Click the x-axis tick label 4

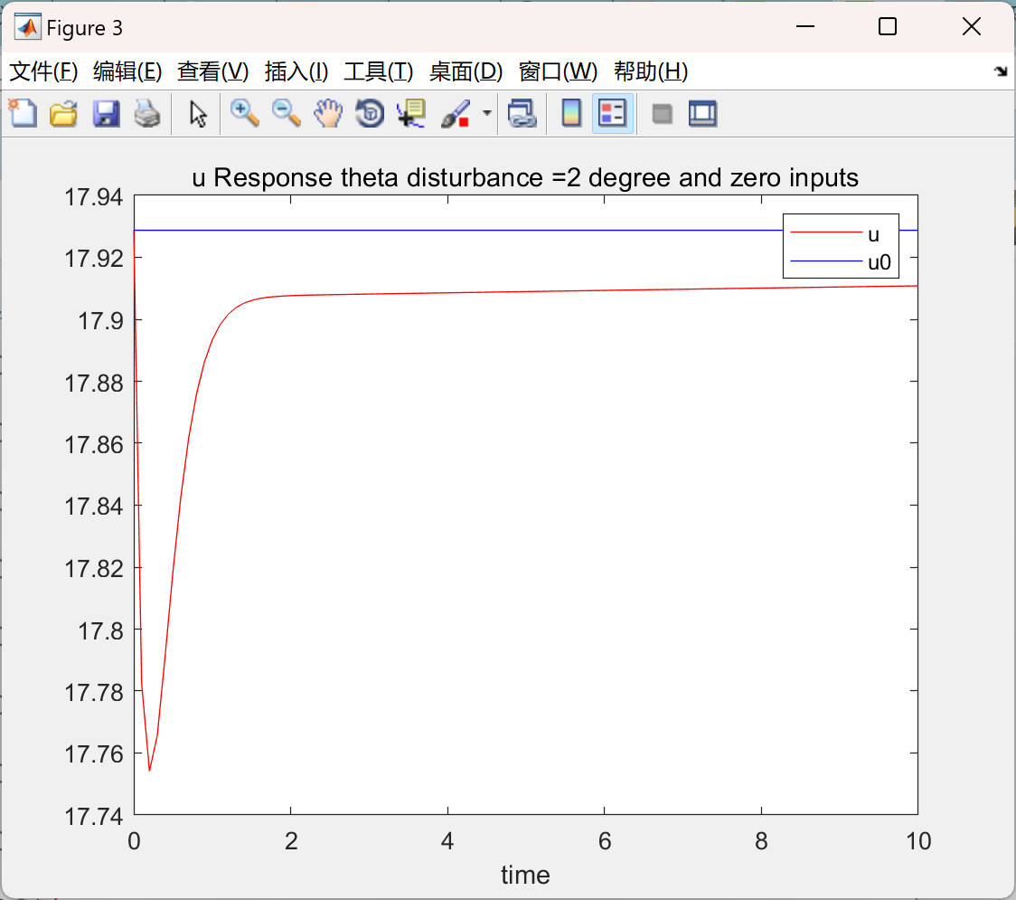pyautogui.click(x=447, y=841)
